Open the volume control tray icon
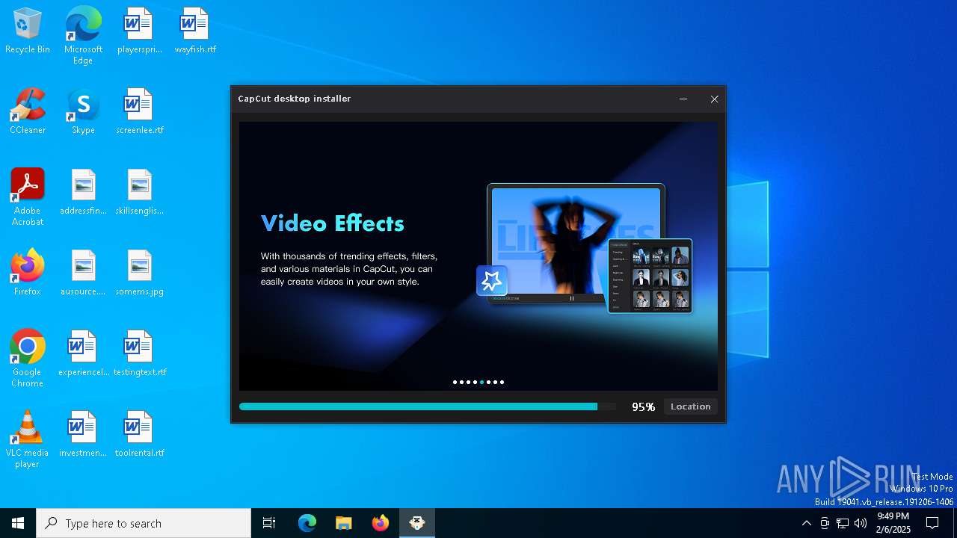The image size is (957, 538). tap(861, 523)
